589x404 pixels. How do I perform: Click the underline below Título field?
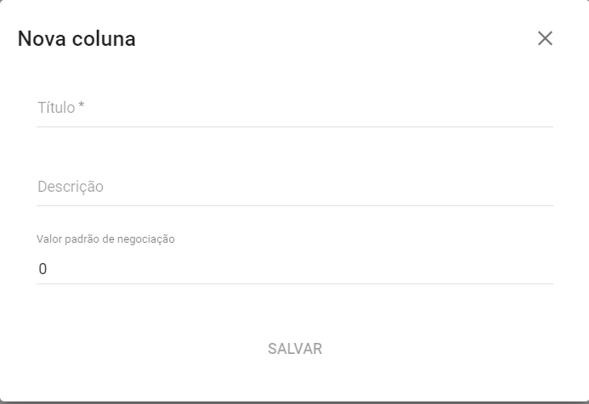[295, 126]
